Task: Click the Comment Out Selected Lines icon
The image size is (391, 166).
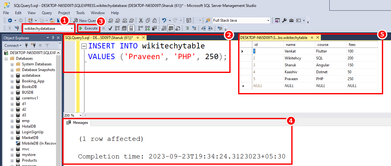Action: tap(187, 28)
